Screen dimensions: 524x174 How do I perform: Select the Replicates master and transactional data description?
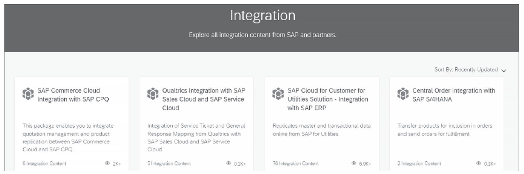pos(321,130)
